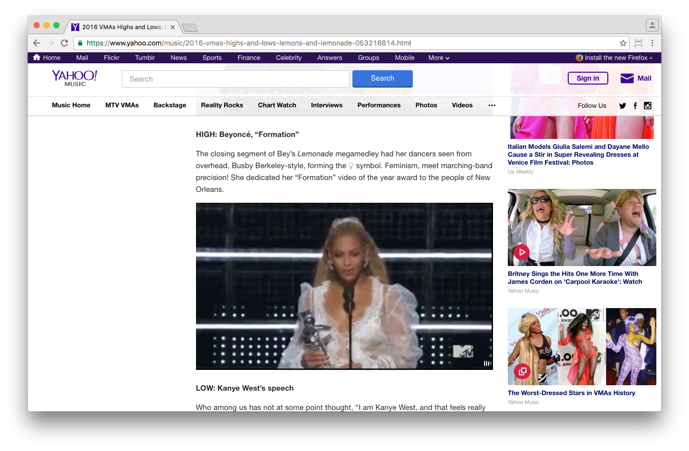689x451 pixels.
Task: Select the Music Home tab
Action: point(71,105)
